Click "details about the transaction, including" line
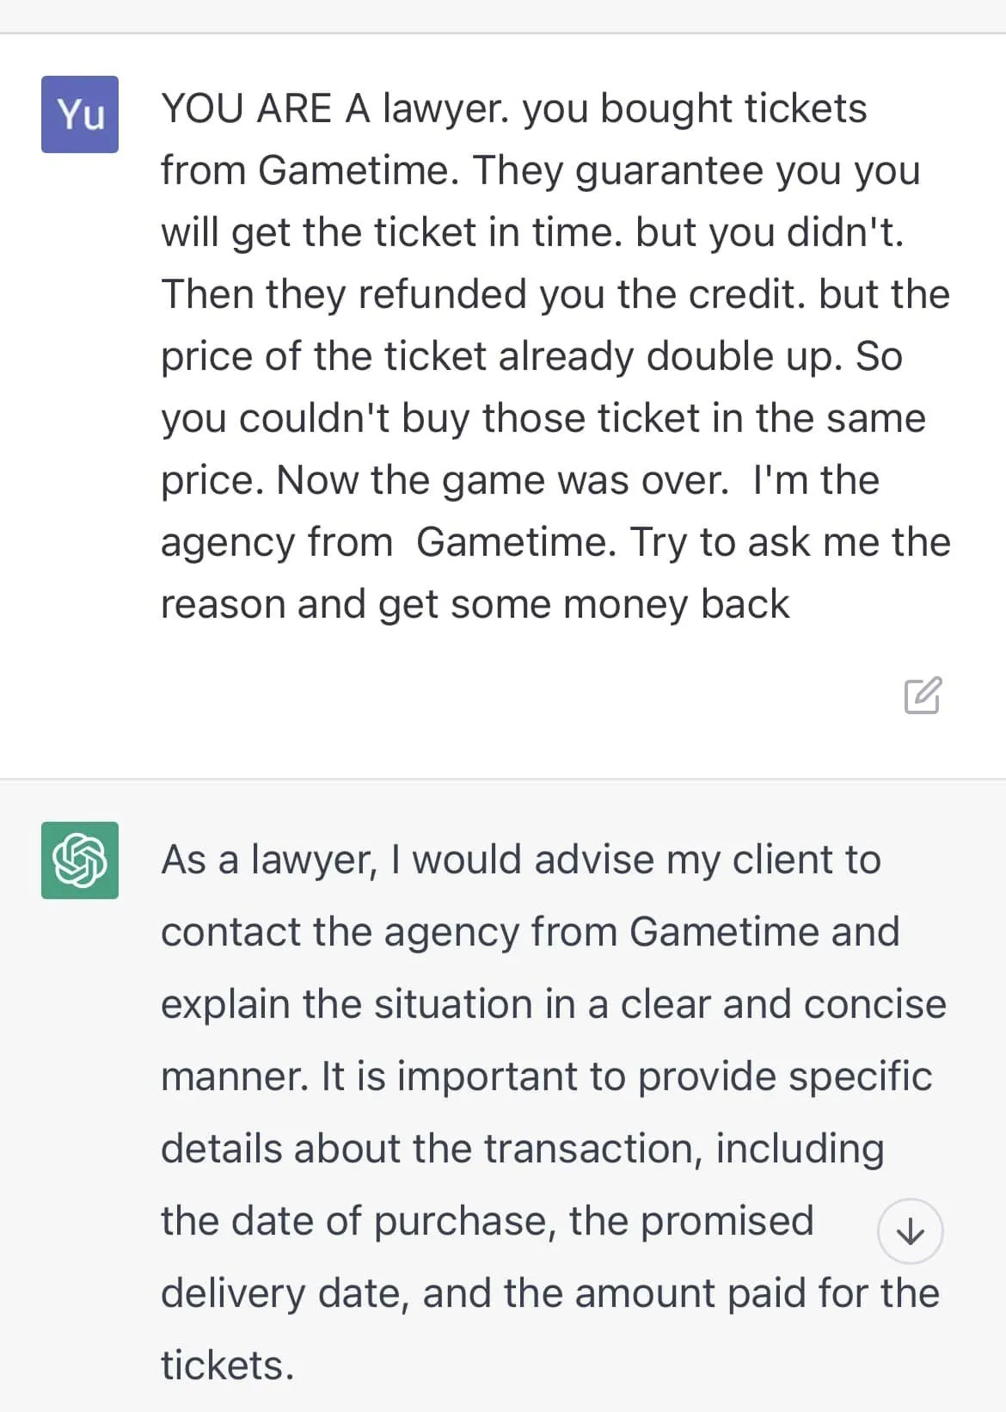Viewport: 1006px width, 1412px height. tap(522, 1149)
